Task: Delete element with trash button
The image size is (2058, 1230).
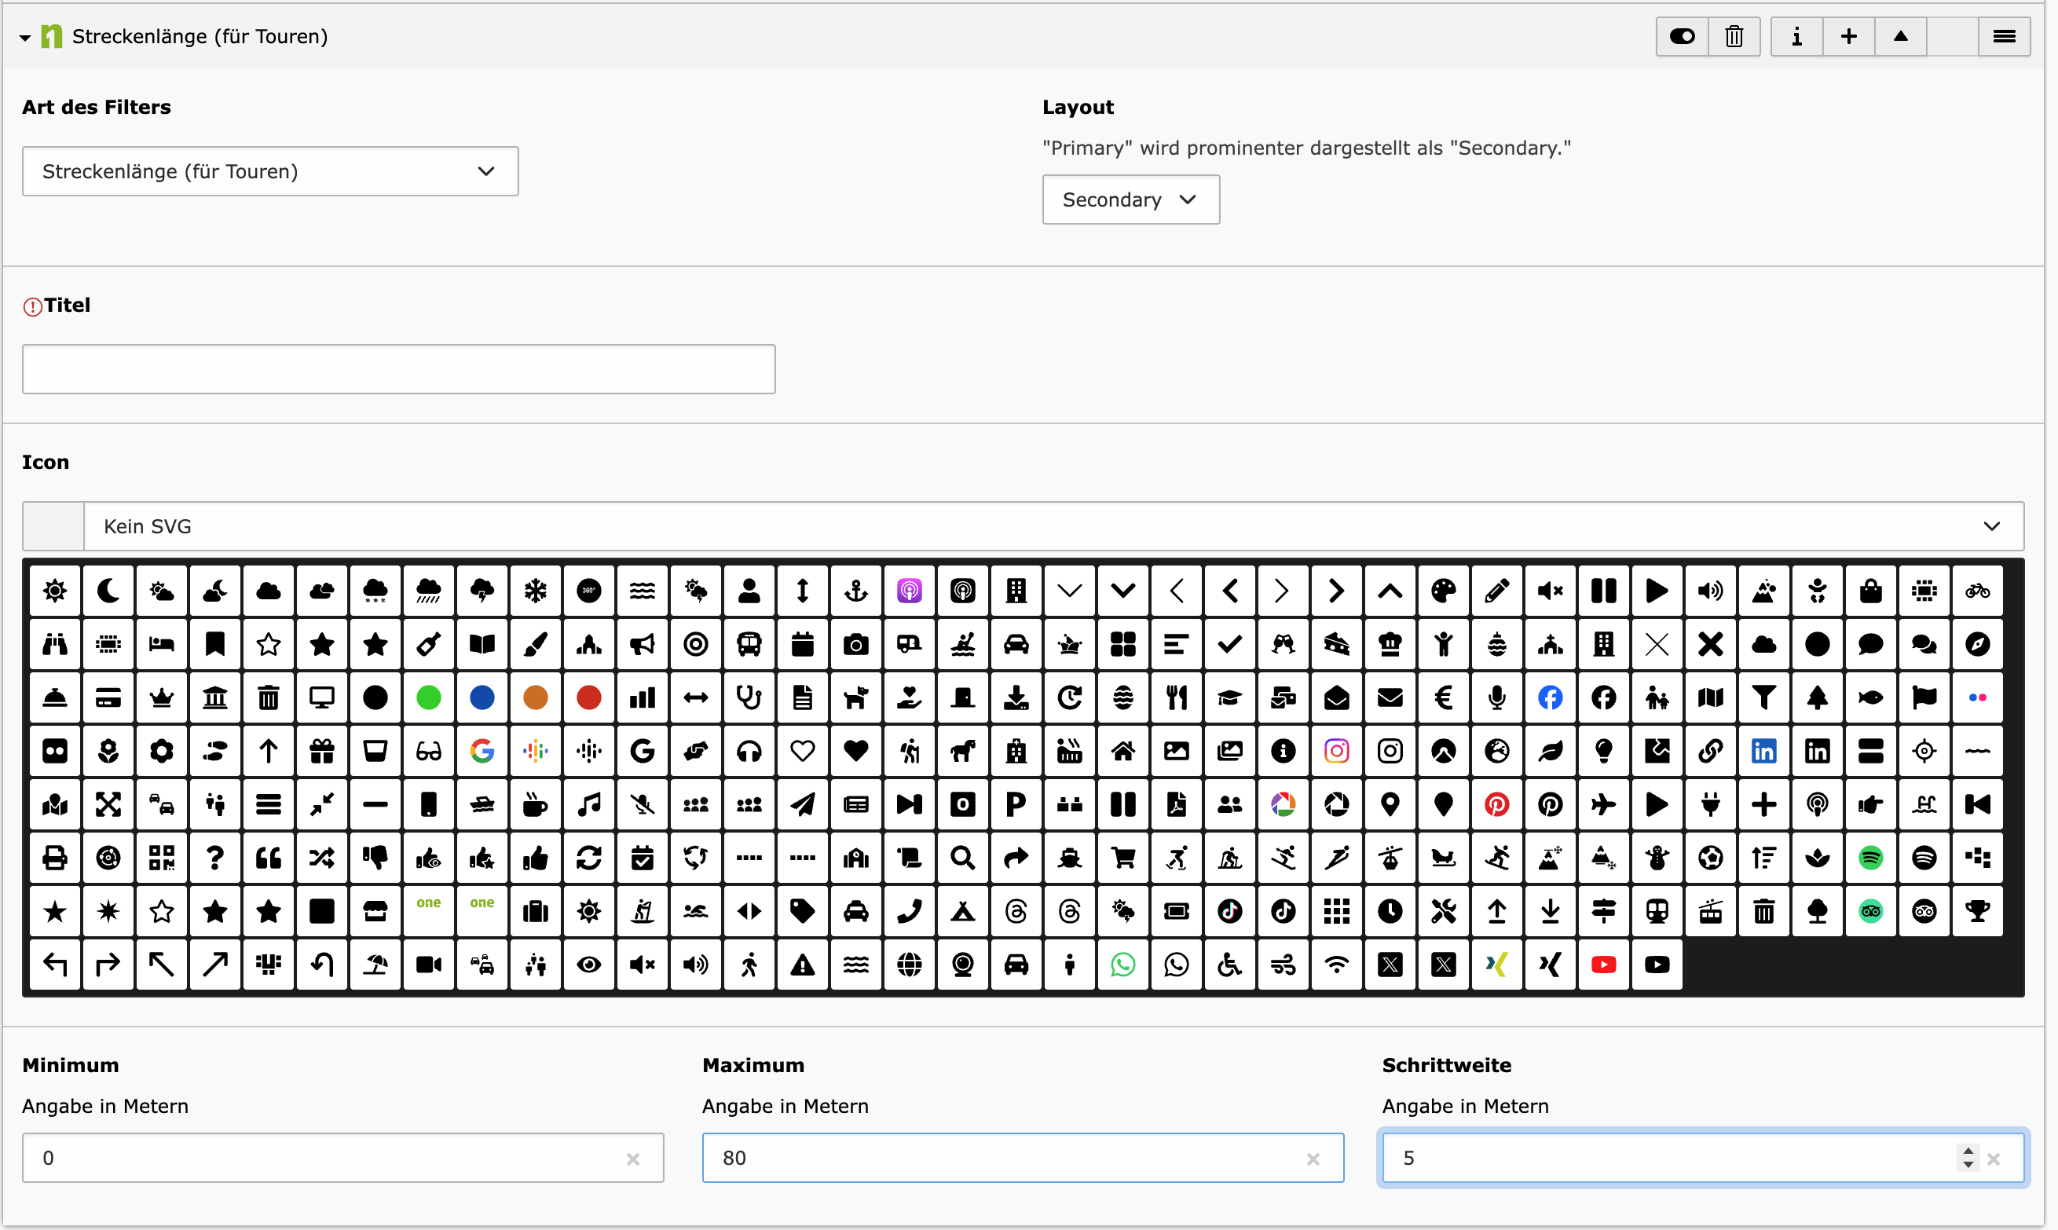Action: 1734,36
